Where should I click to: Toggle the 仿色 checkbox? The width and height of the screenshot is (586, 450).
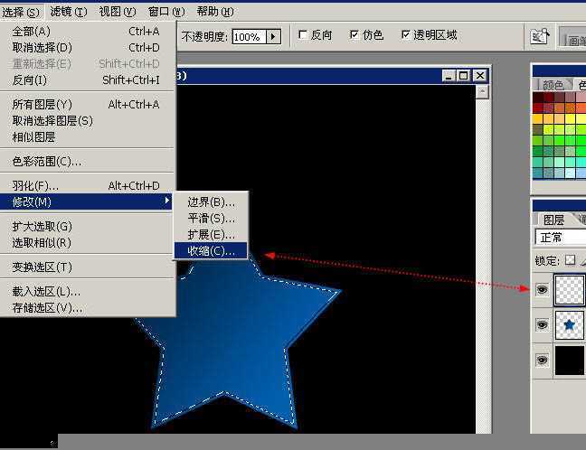tap(354, 34)
